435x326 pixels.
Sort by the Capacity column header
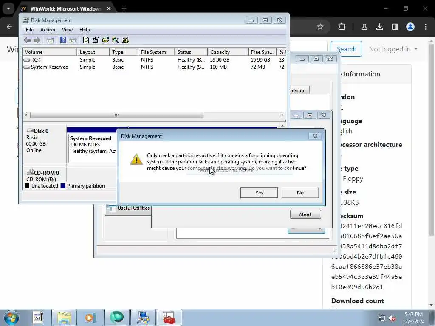point(228,52)
